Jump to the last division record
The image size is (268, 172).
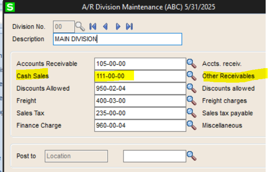pos(129,27)
